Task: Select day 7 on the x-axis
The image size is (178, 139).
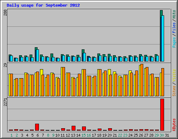Action: tap(43, 135)
